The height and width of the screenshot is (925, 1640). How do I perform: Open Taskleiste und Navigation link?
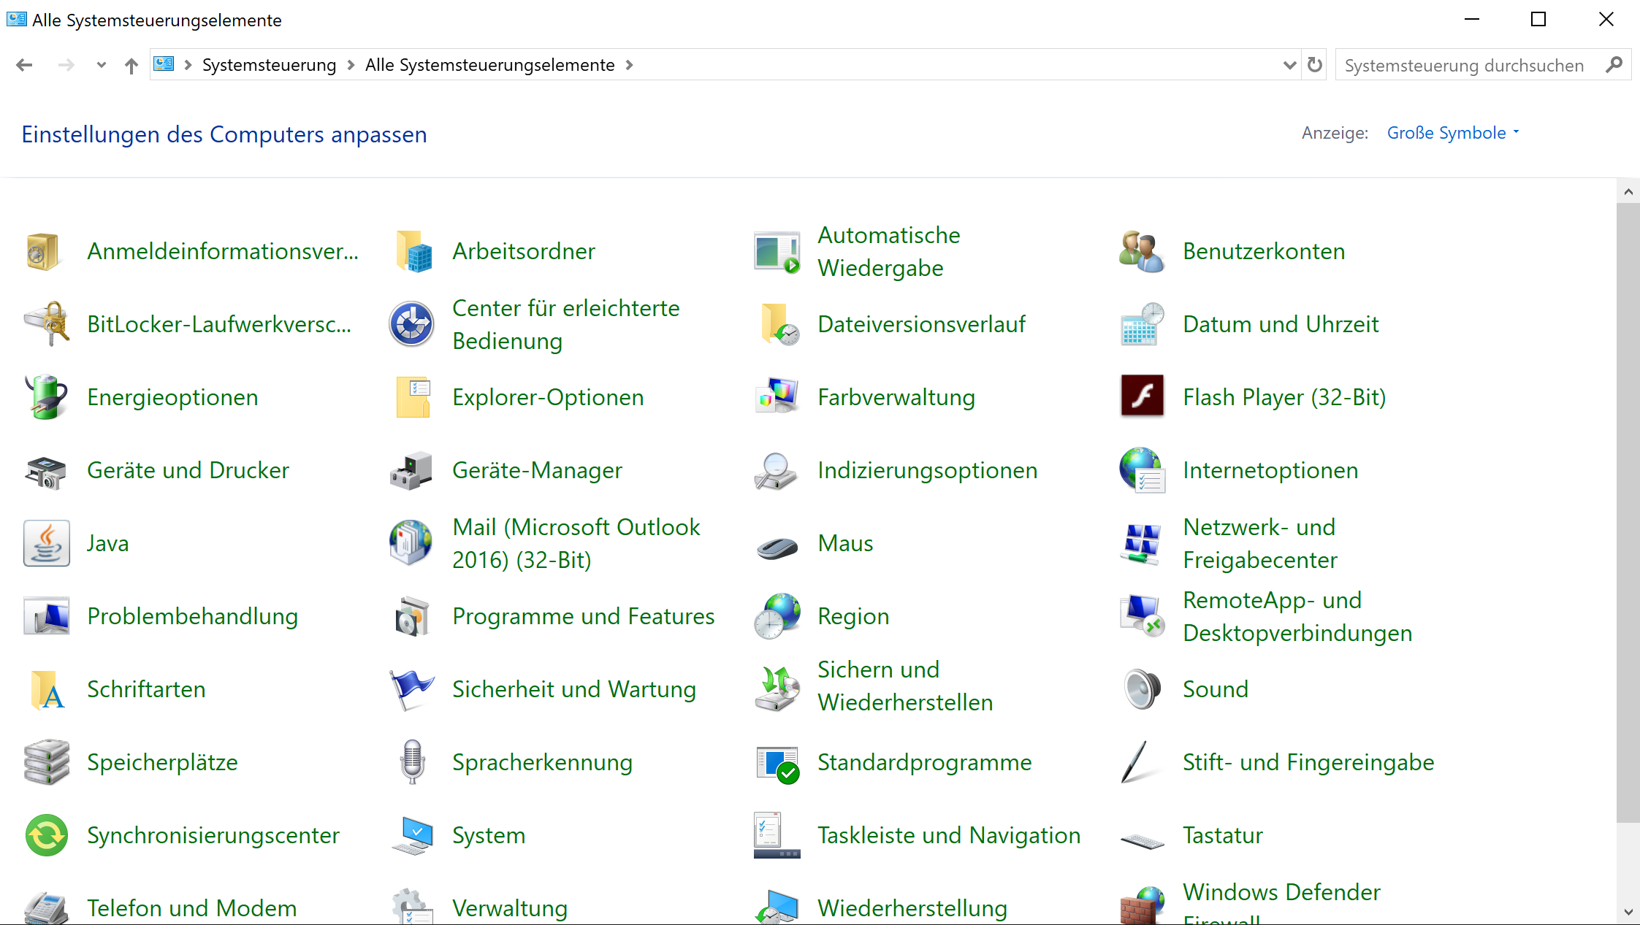tap(948, 834)
